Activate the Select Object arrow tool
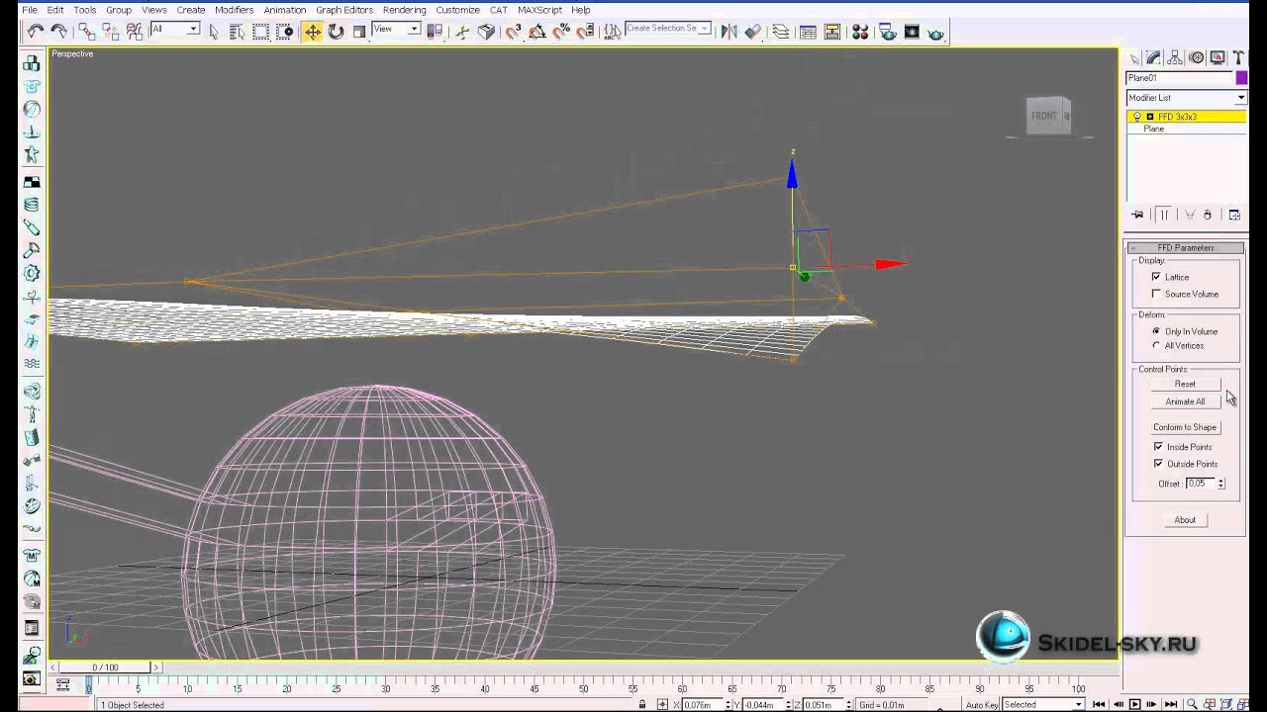Viewport: 1267px width, 712px height. 214,32
